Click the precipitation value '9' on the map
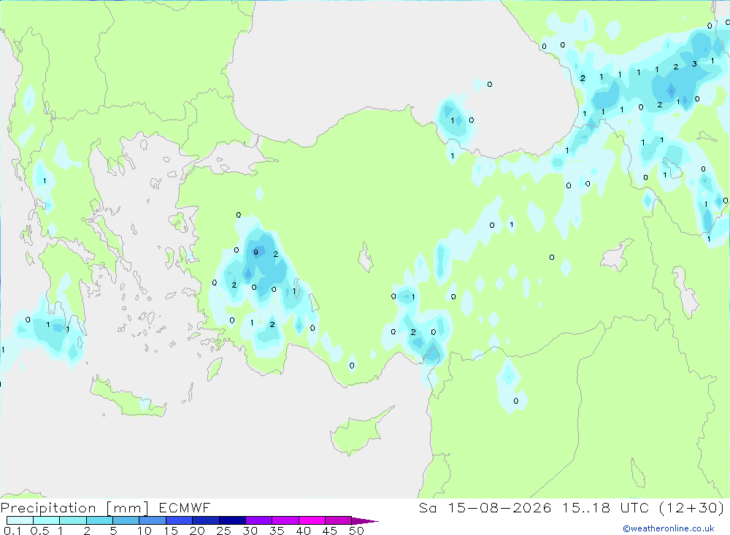The image size is (730, 535). 255,253
